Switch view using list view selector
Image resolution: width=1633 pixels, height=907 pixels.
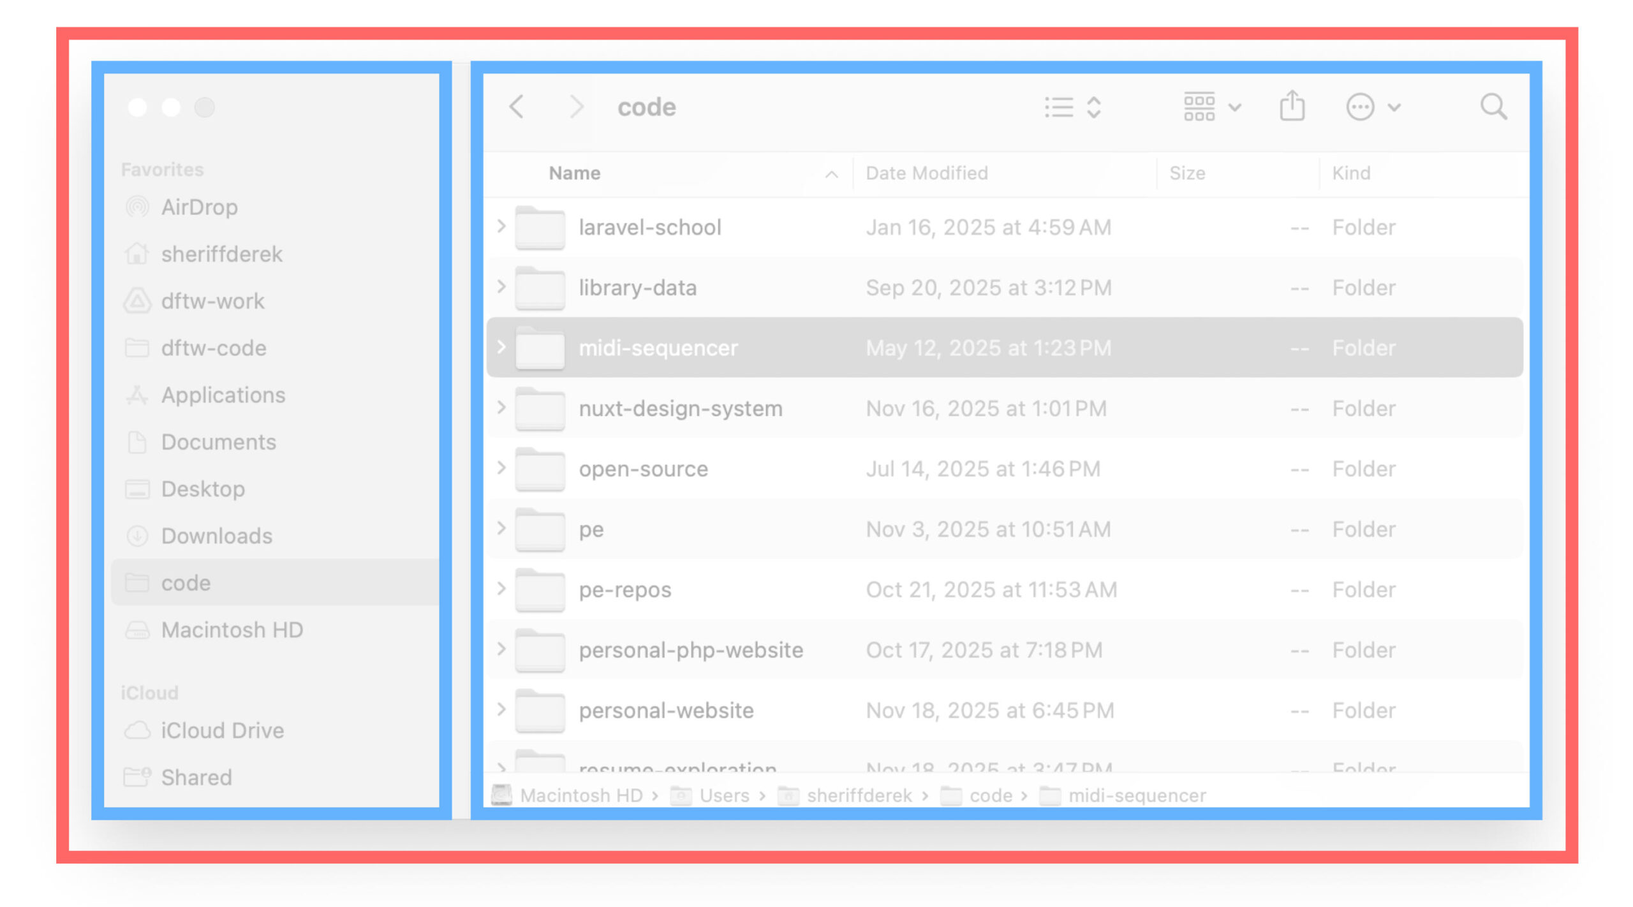click(x=1073, y=107)
